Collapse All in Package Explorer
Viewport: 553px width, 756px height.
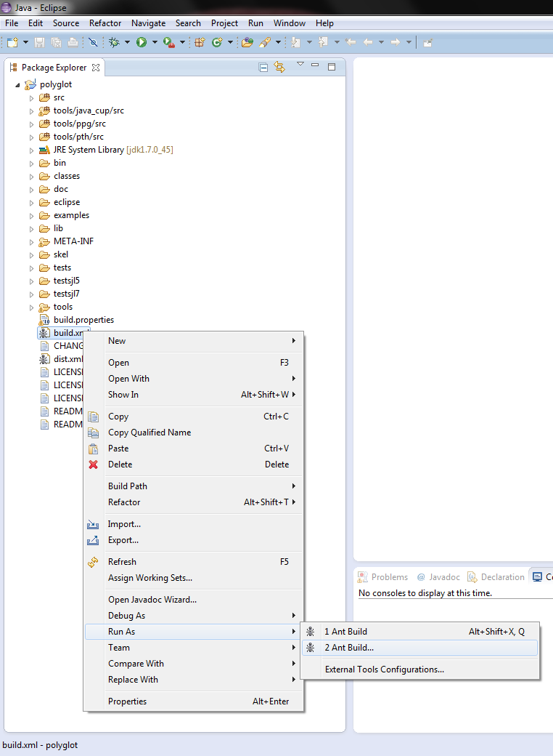[x=263, y=68]
